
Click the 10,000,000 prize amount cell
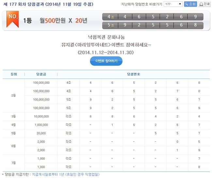[41, 116]
